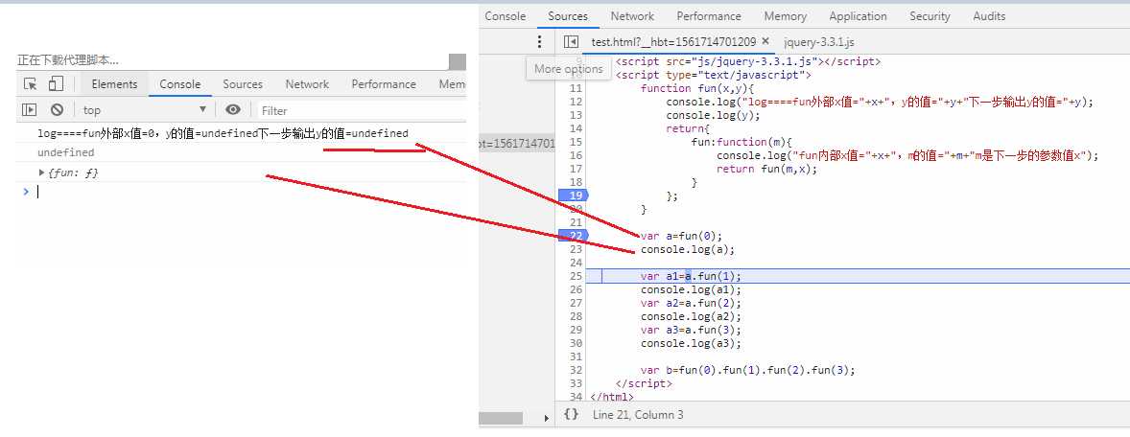The image size is (1130, 437).
Task: Expand the {fun: f} object
Action: pos(41,172)
